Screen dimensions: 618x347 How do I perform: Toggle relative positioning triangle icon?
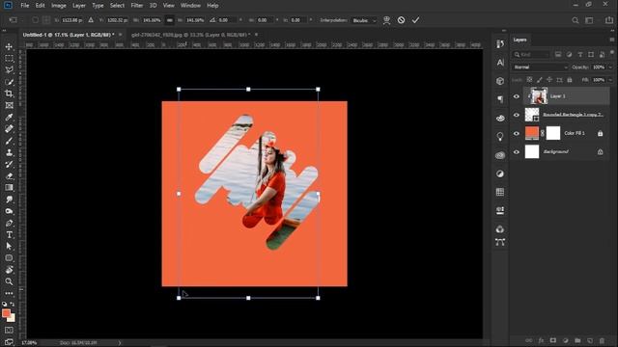coord(91,20)
